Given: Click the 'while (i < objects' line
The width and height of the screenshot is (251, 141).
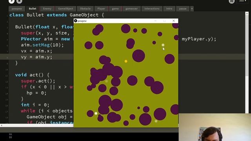Looking at the screenshot, I should pyautogui.click(x=47, y=111).
